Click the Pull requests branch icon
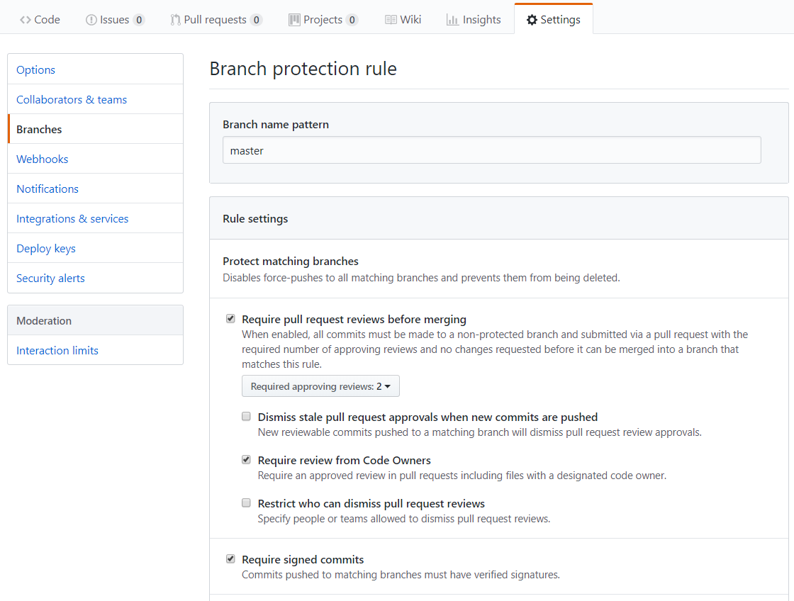This screenshot has height=601, width=794. point(175,20)
